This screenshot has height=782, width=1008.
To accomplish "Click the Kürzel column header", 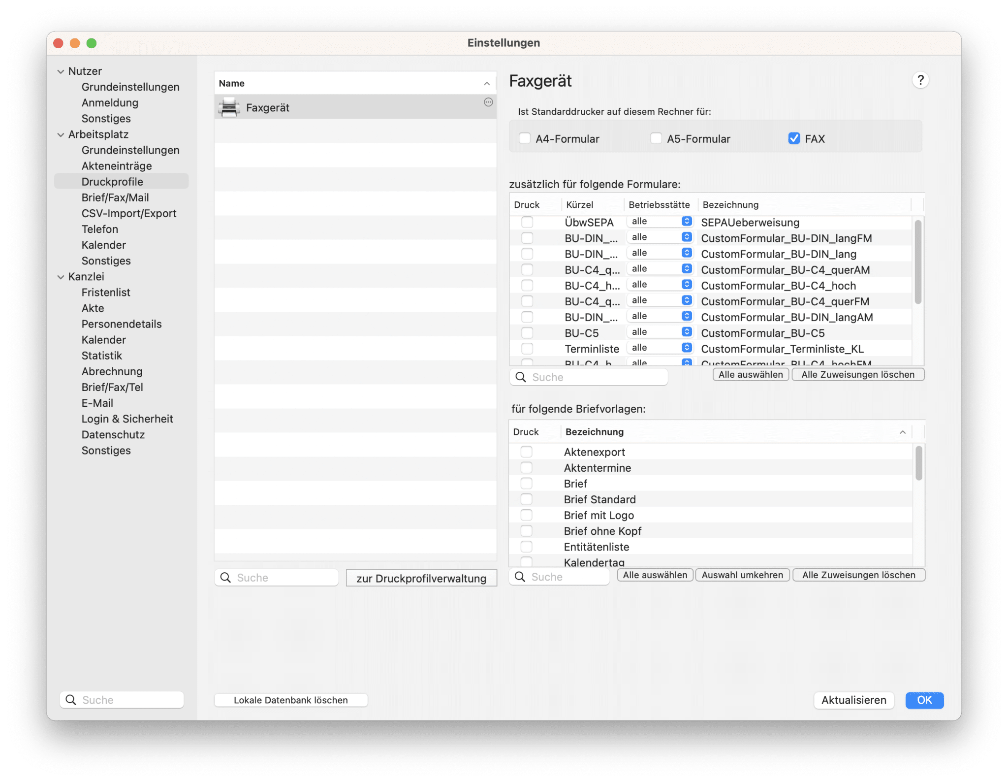I will (593, 204).
